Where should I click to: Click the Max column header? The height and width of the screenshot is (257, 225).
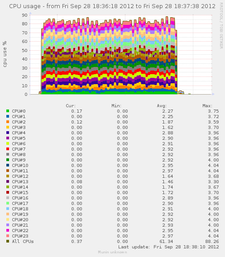click(x=207, y=106)
